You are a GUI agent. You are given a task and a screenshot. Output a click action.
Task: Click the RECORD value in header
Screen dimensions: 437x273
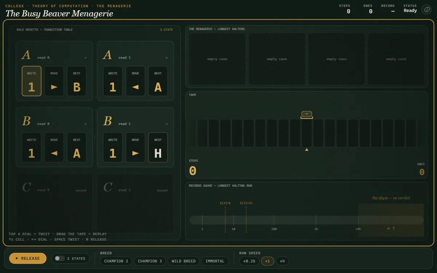393,11
